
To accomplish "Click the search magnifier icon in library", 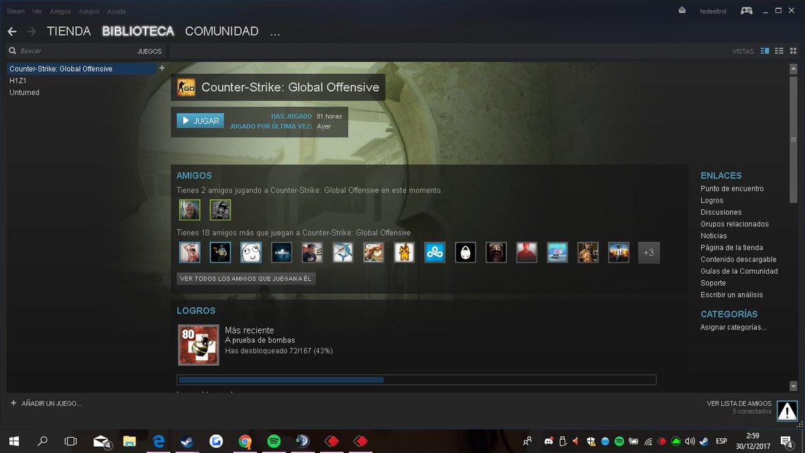I will (x=12, y=51).
